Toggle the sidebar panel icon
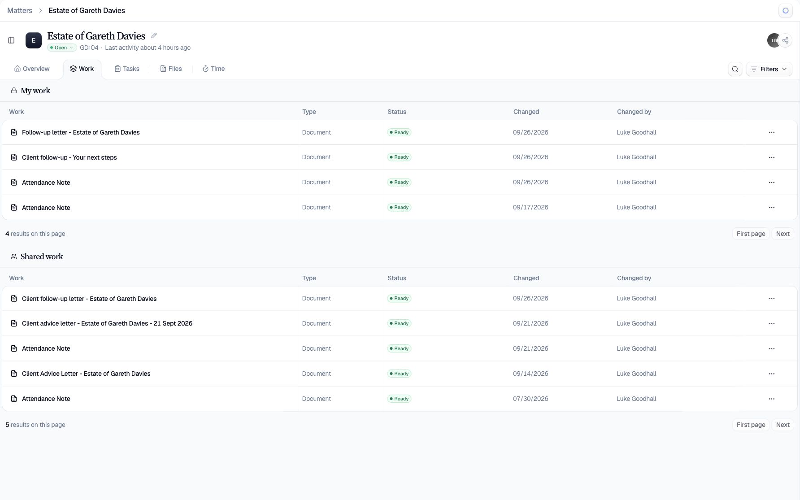800x500 pixels. click(x=11, y=40)
